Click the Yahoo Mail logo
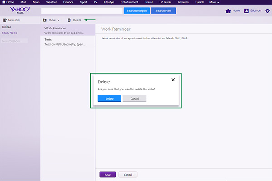 pos(20,10)
